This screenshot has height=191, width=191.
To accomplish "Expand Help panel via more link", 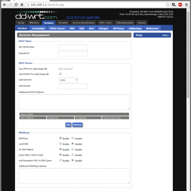I will coord(166,35).
